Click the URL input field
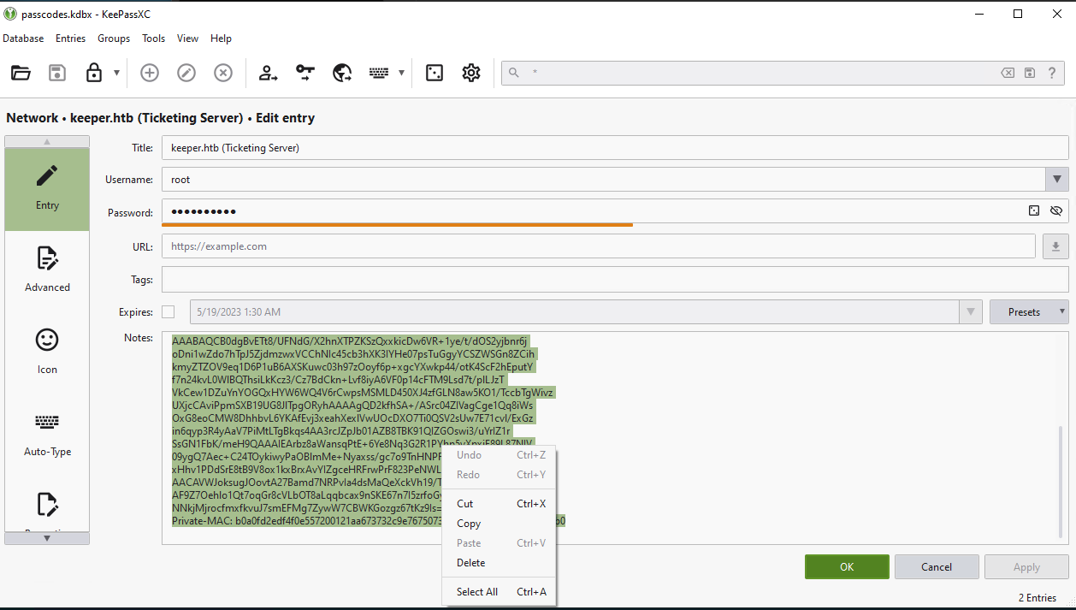The height and width of the screenshot is (610, 1076). point(599,246)
